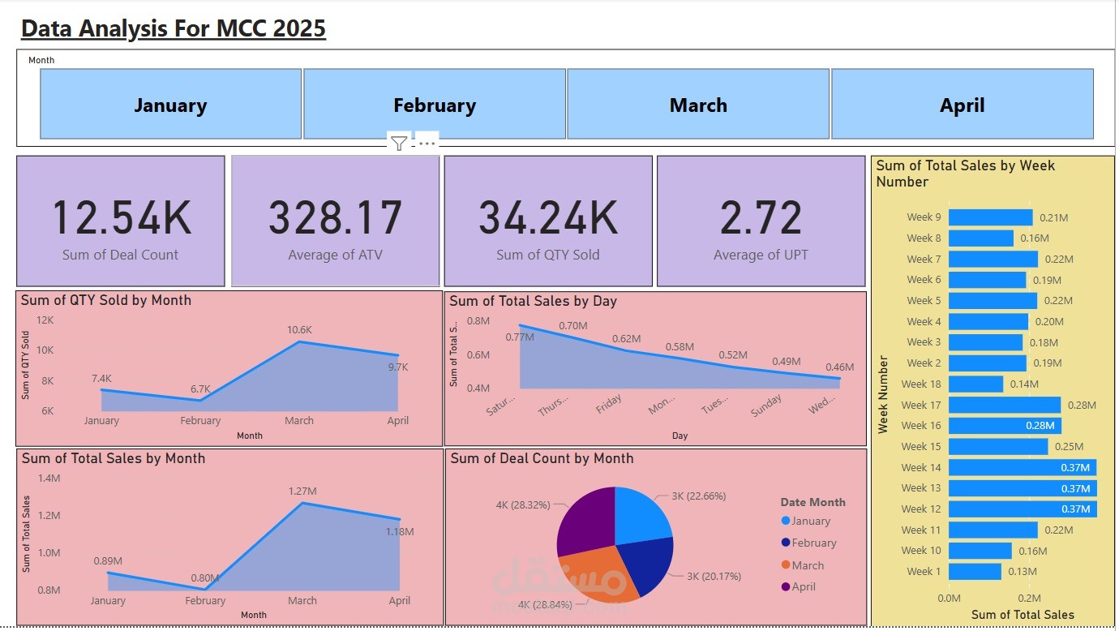
Task: Click Sum of Total Sales by Week Number title
Action: pos(966,173)
